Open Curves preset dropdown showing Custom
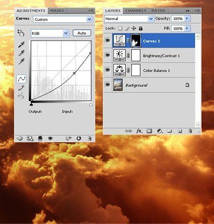 63,19
